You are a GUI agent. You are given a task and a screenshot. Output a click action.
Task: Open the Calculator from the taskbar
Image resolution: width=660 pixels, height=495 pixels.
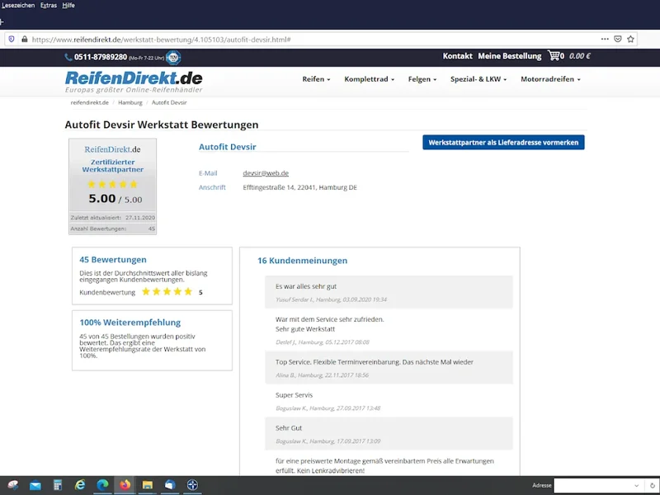(x=58, y=485)
